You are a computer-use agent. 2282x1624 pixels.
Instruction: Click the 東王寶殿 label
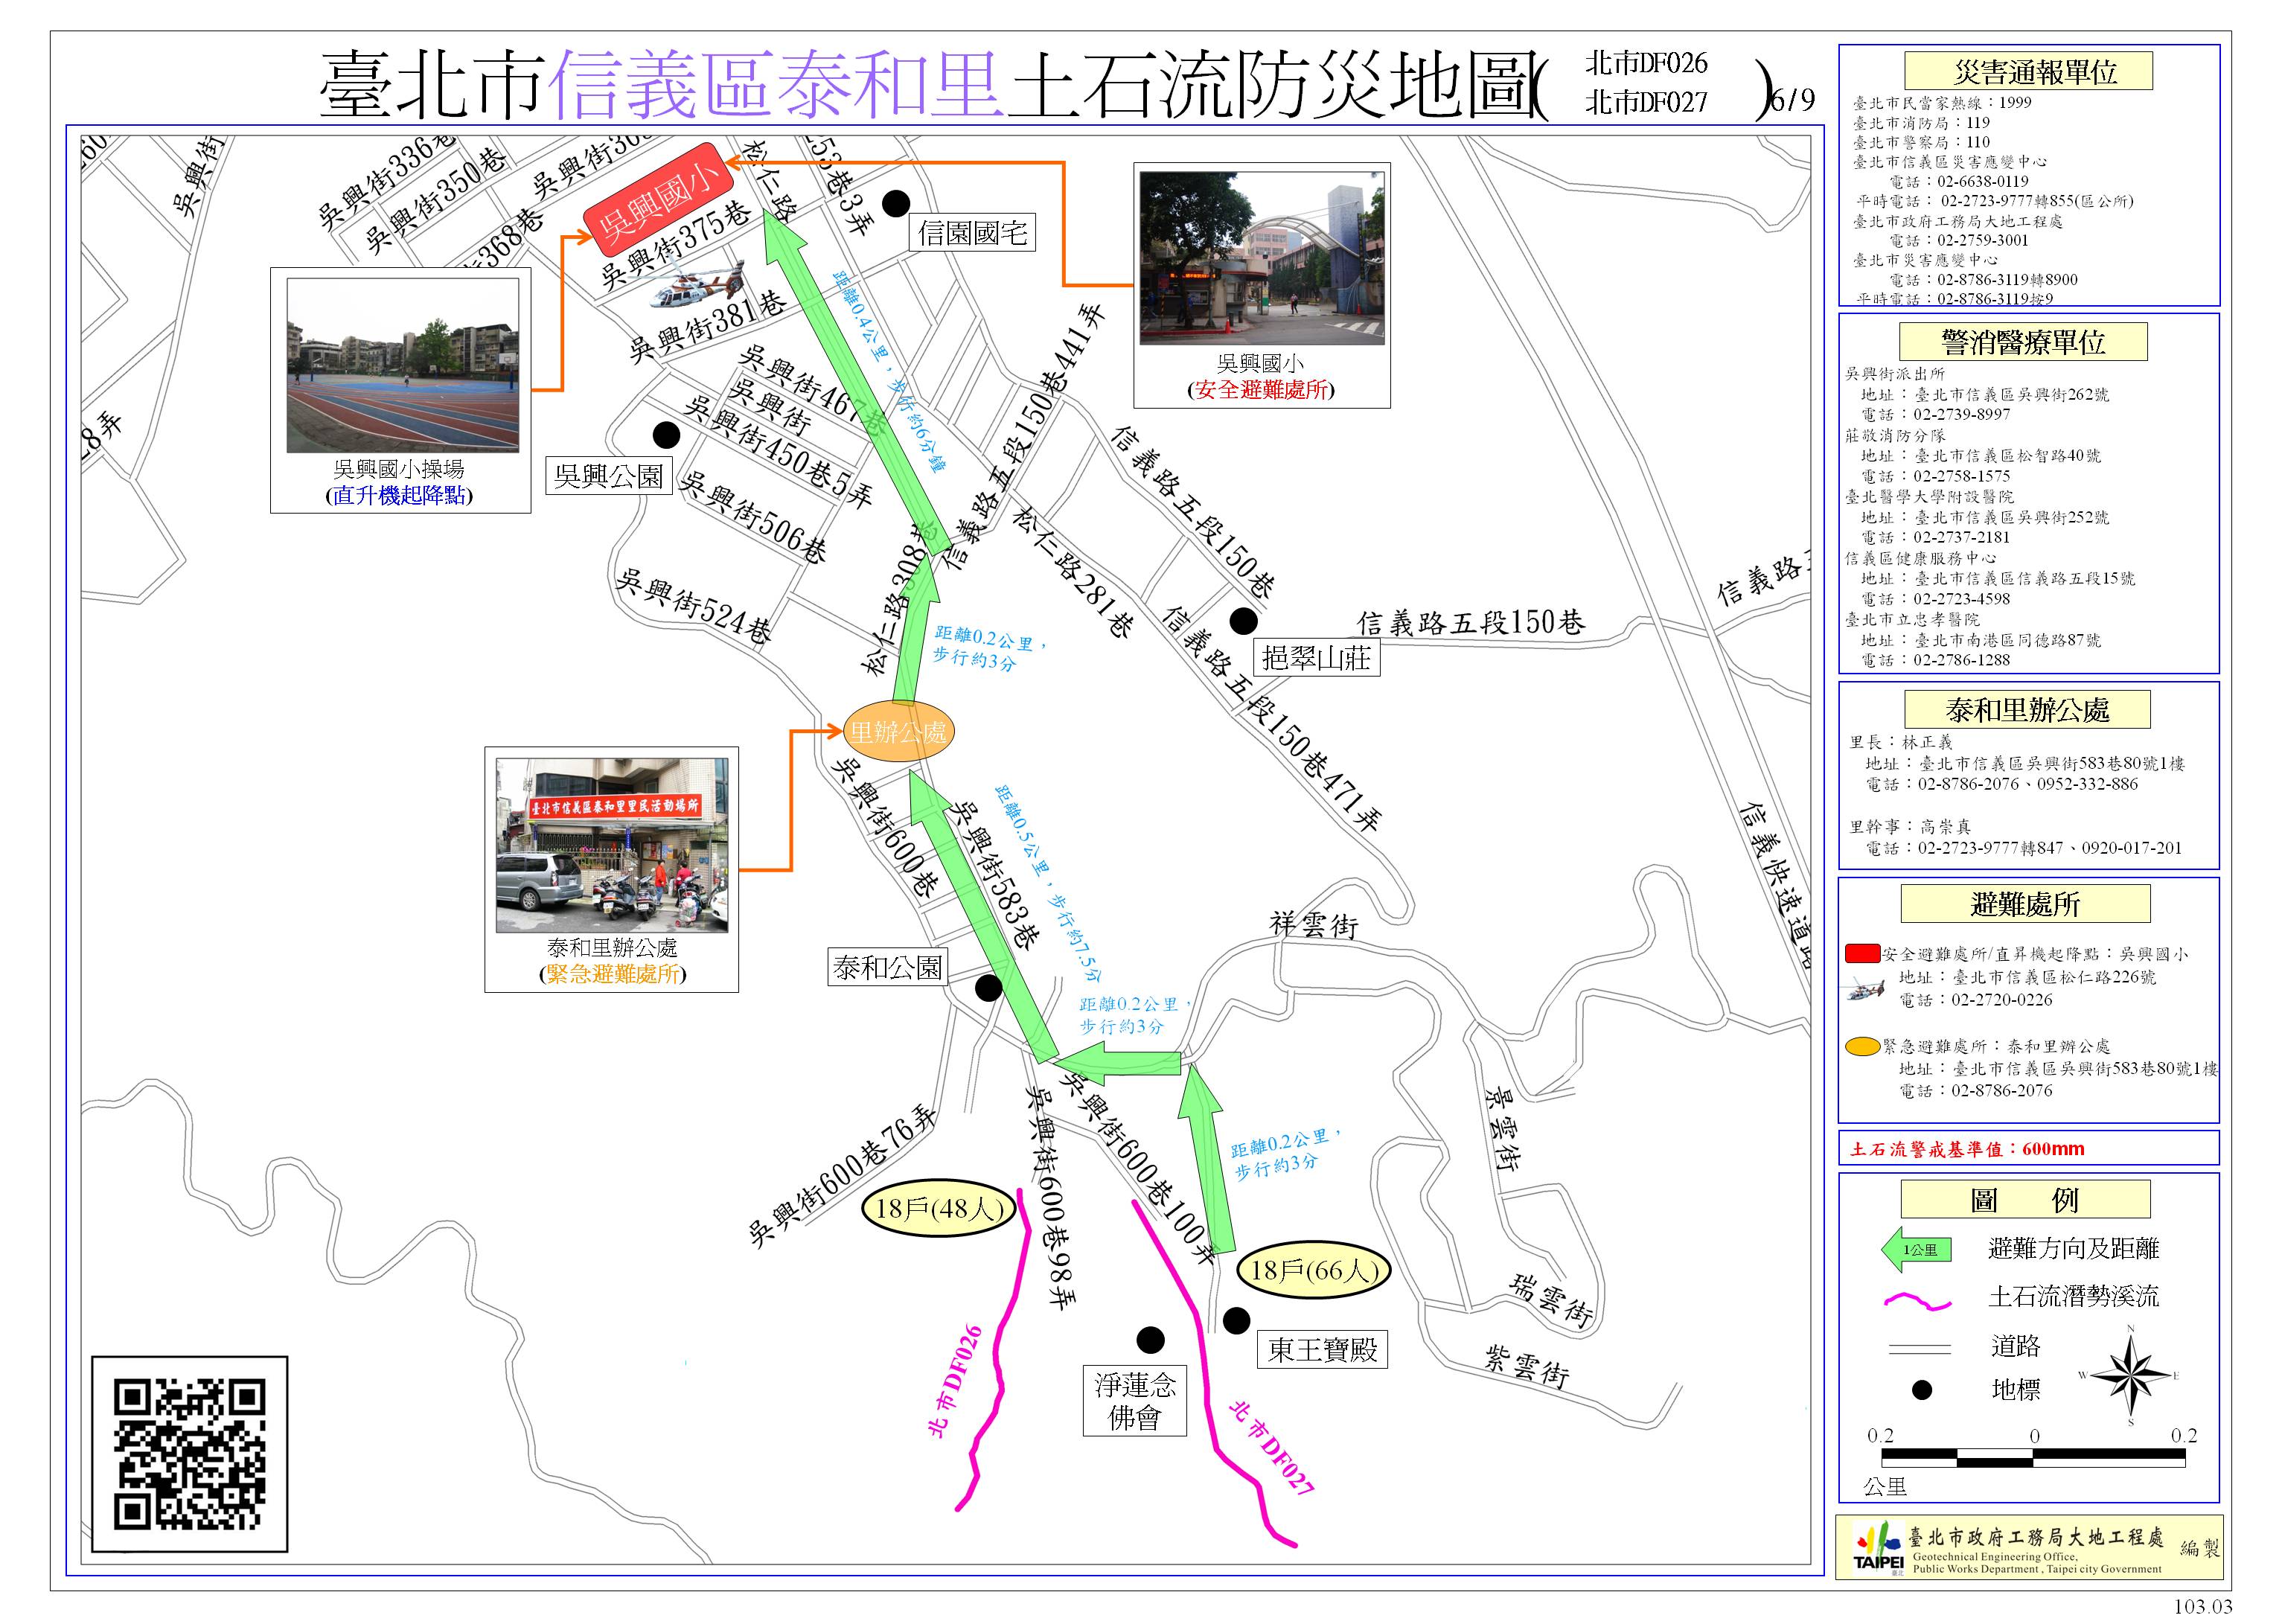tap(1323, 1351)
